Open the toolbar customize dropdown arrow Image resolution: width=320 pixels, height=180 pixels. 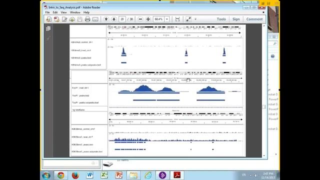pos(195,19)
